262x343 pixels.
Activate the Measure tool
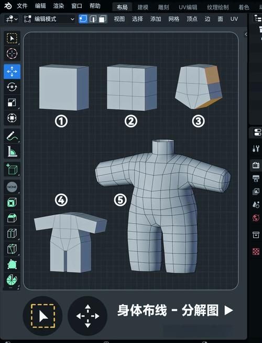coord(12,151)
